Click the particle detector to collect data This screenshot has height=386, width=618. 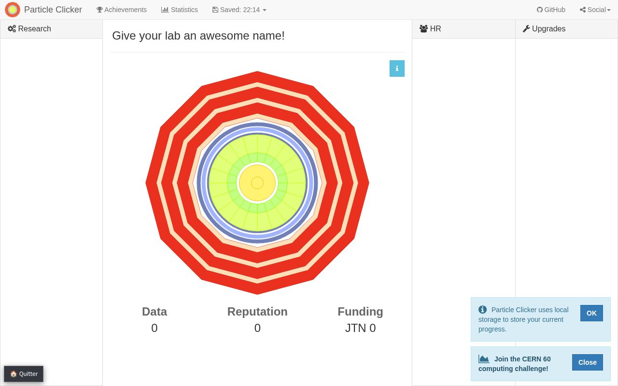[x=257, y=183]
